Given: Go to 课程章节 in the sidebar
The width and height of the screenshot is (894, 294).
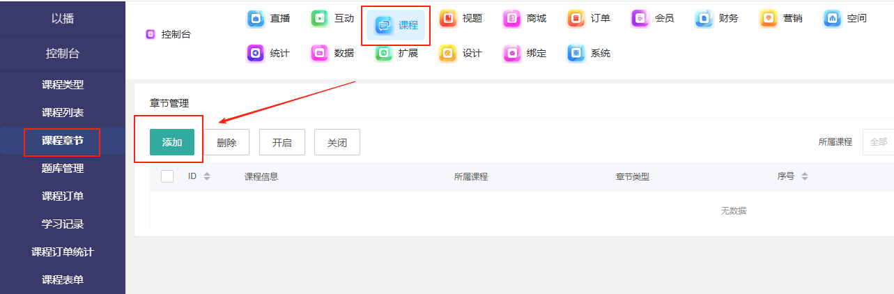Looking at the screenshot, I should pyautogui.click(x=63, y=141).
